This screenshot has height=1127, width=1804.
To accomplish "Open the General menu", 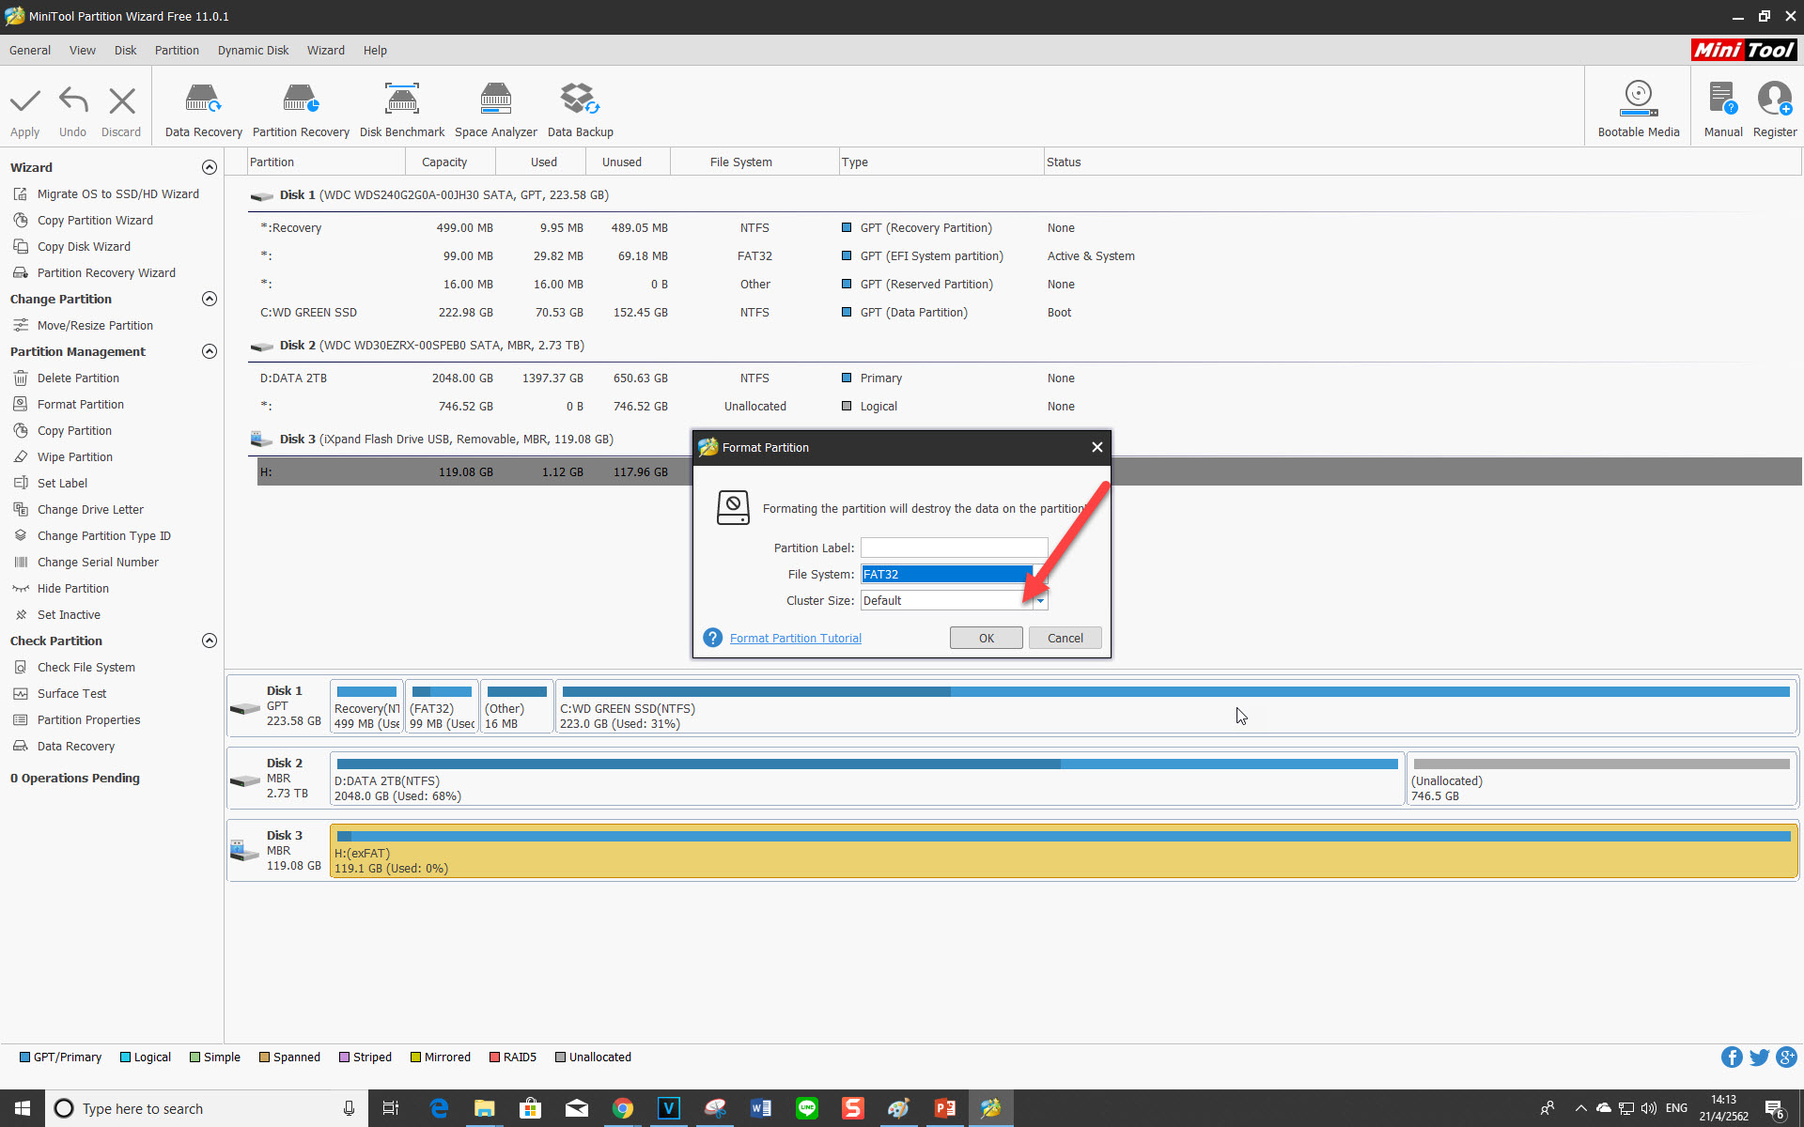I will (x=30, y=50).
